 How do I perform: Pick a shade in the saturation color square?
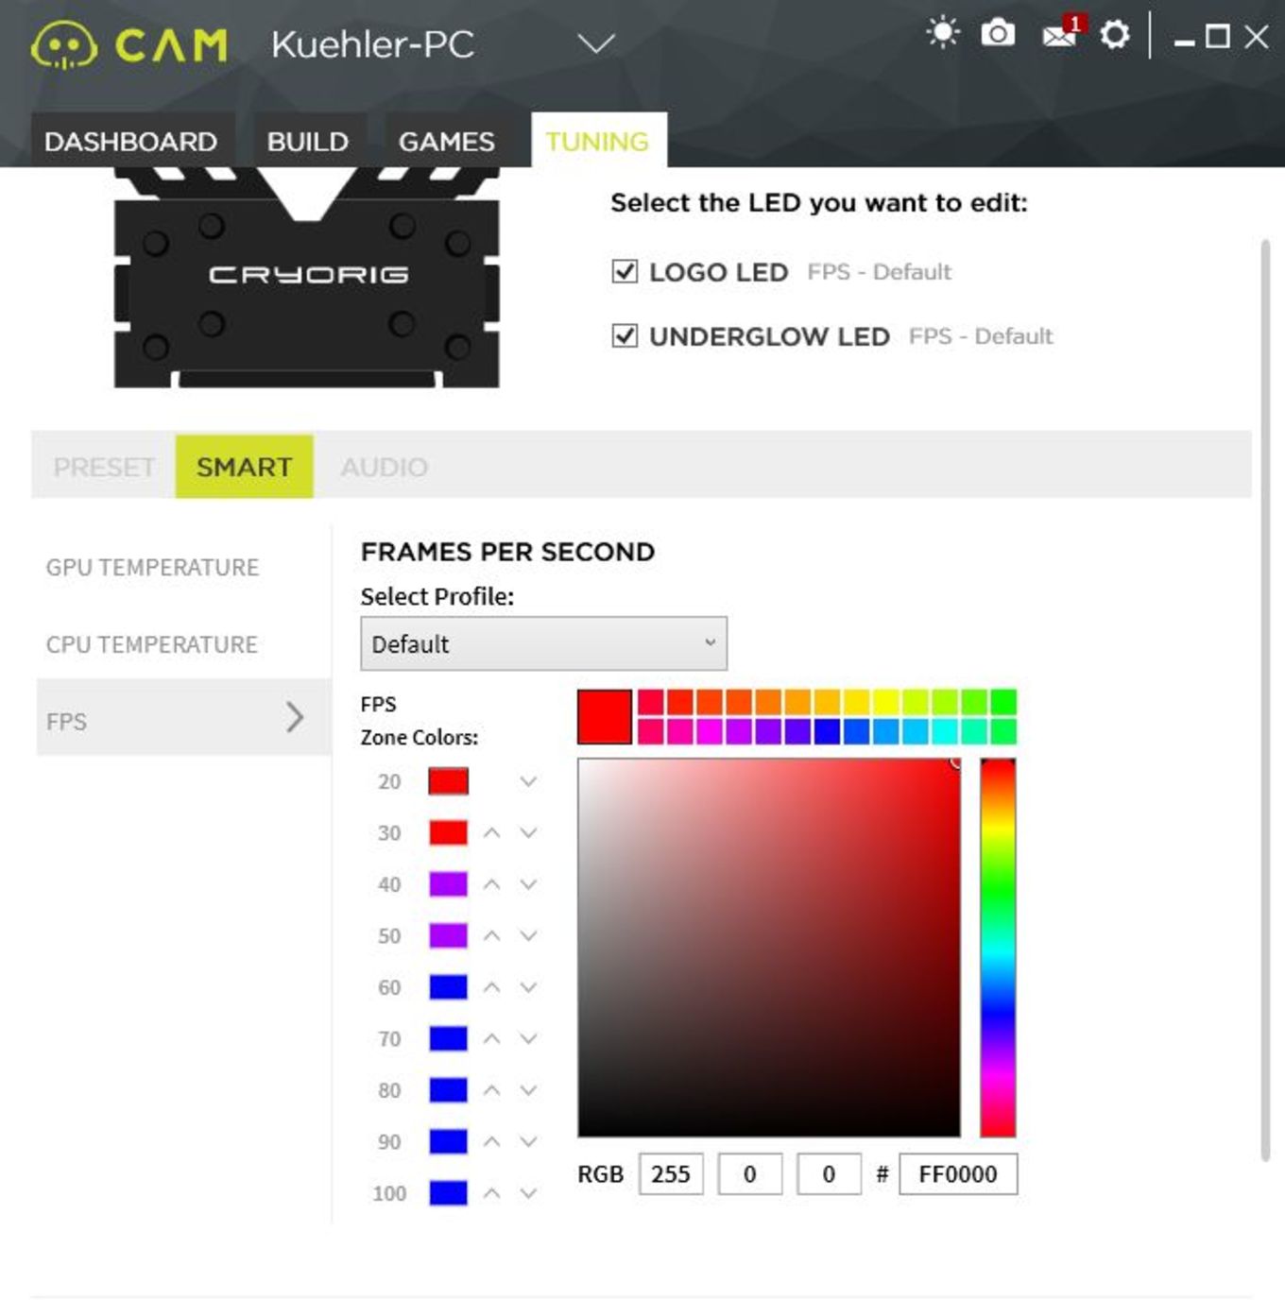coord(769,948)
